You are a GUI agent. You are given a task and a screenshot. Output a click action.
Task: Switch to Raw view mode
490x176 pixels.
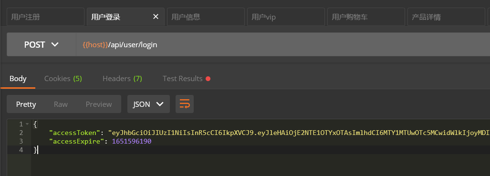pos(61,104)
